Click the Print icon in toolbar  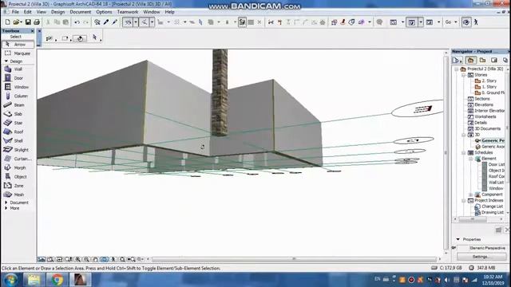click(x=37, y=22)
